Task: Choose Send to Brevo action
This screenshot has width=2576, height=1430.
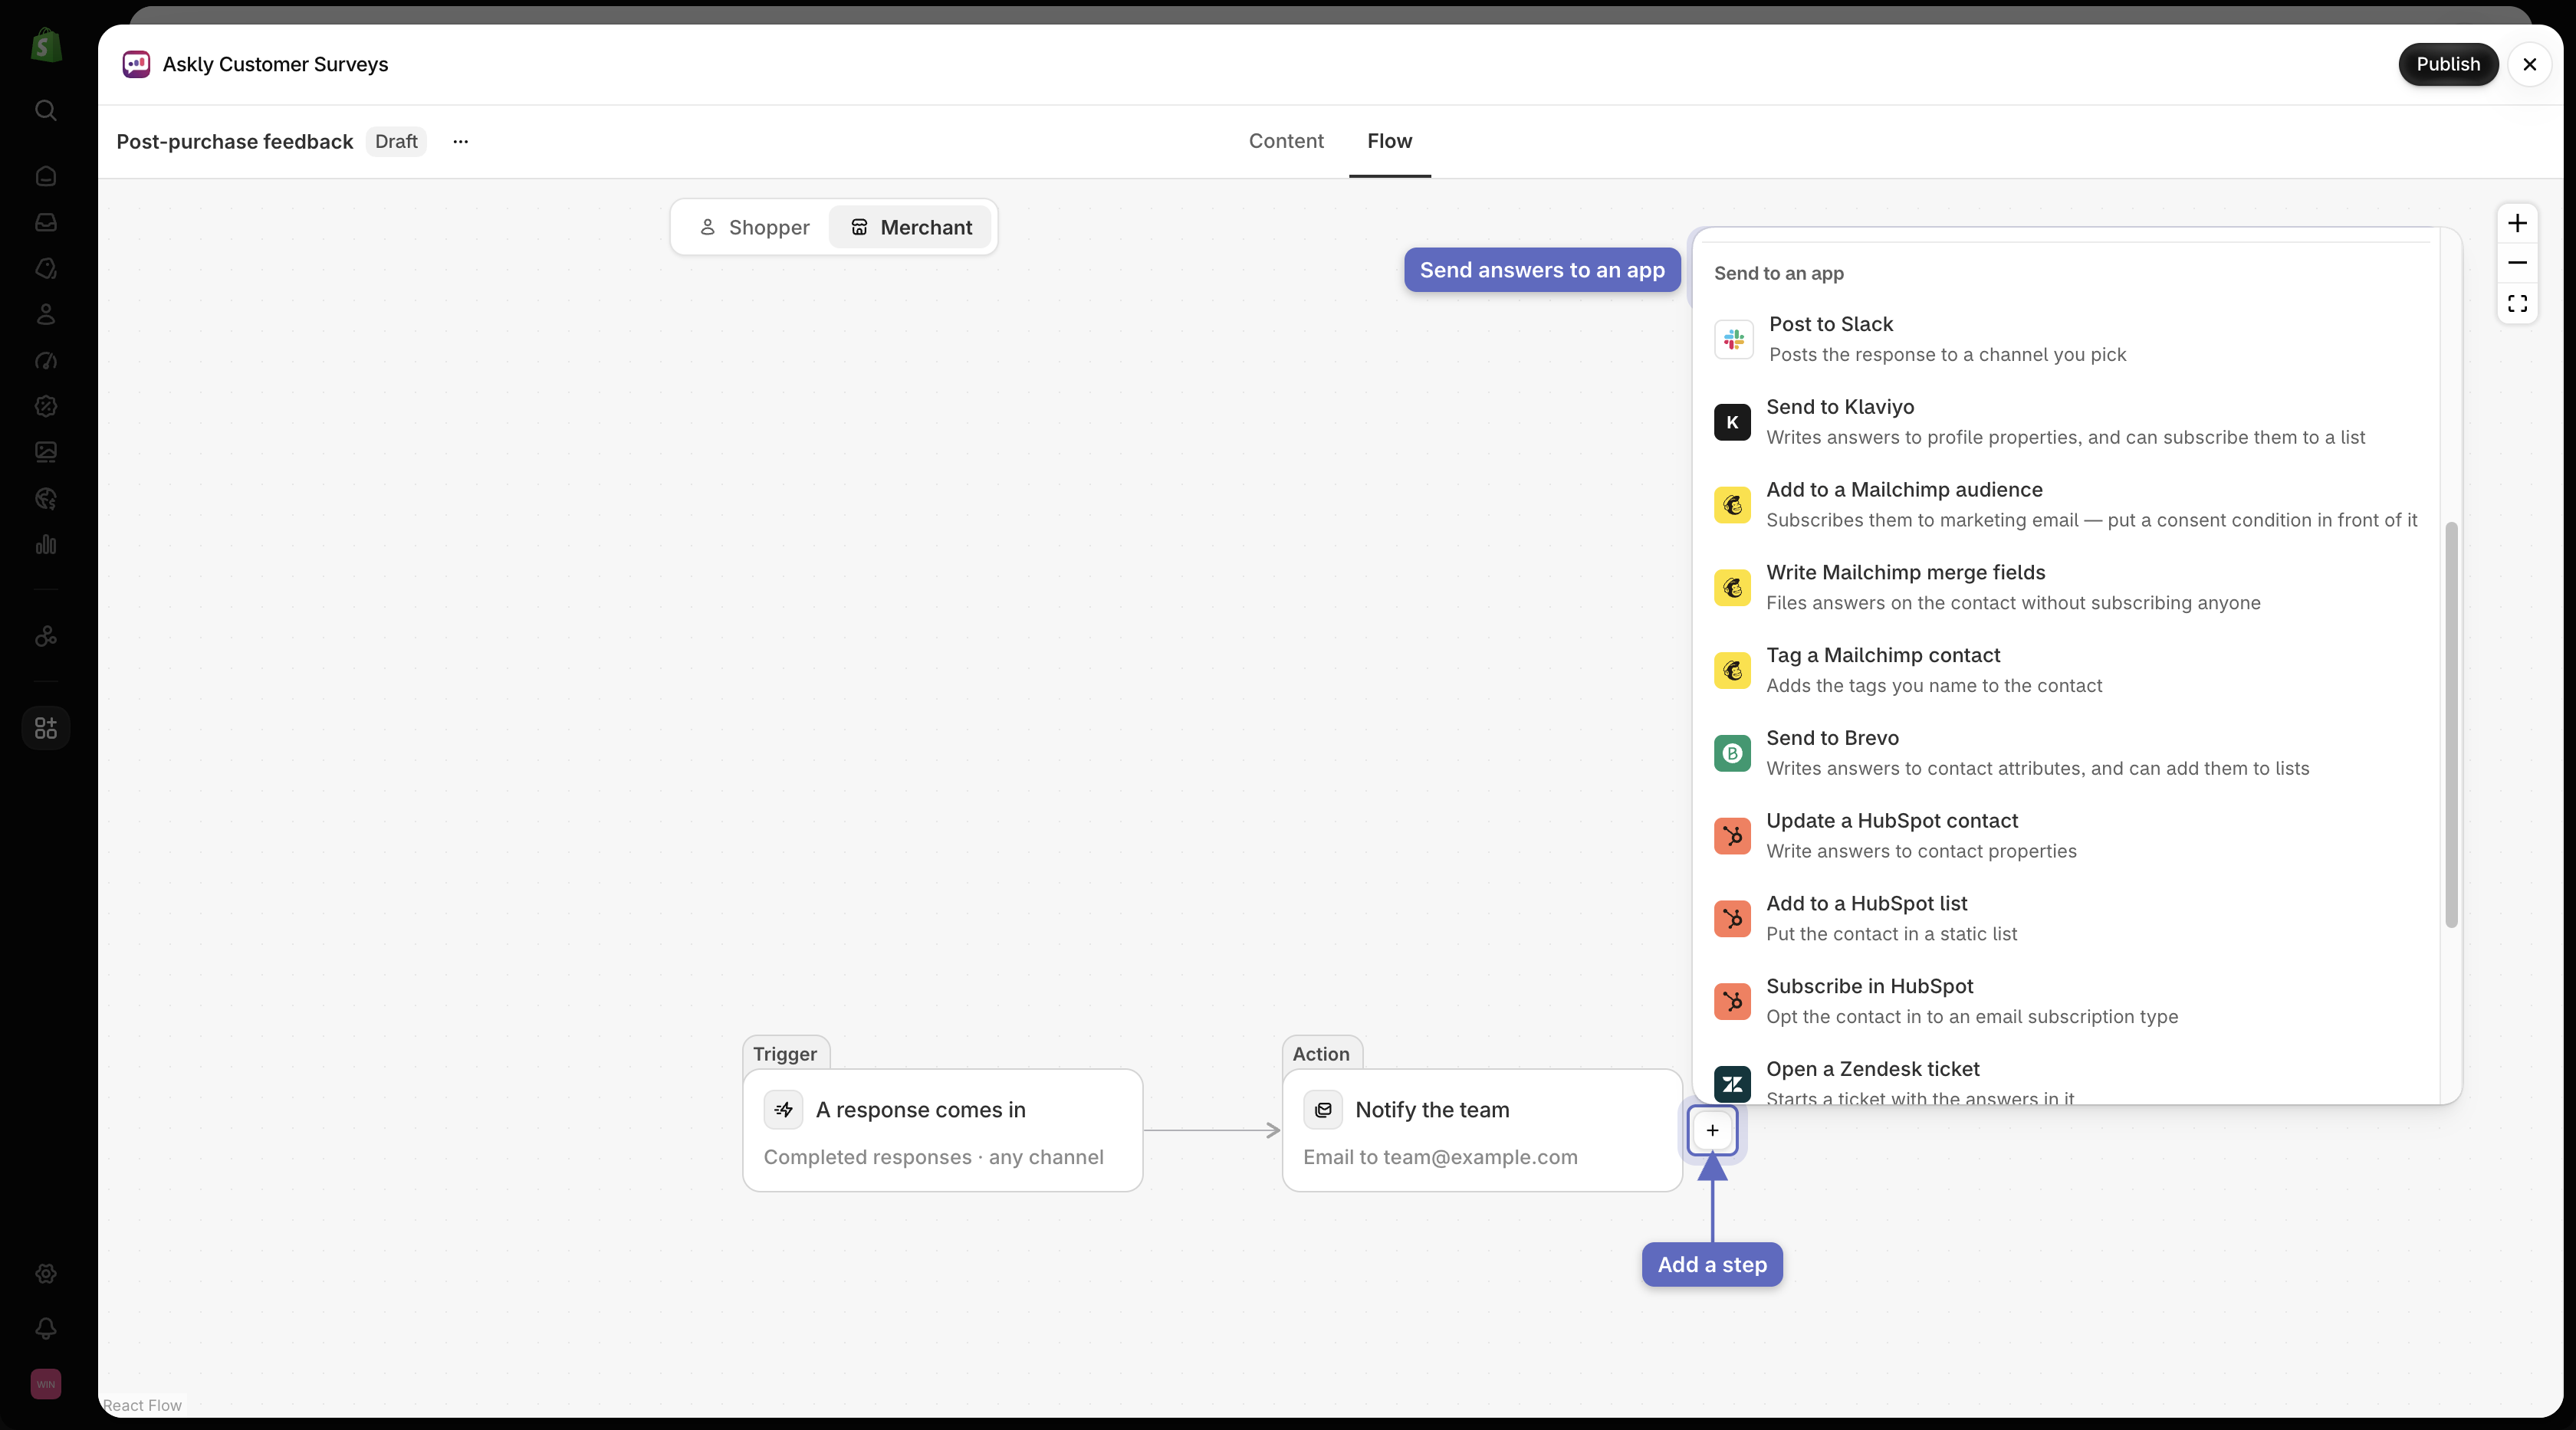Action: pyautogui.click(x=2066, y=753)
